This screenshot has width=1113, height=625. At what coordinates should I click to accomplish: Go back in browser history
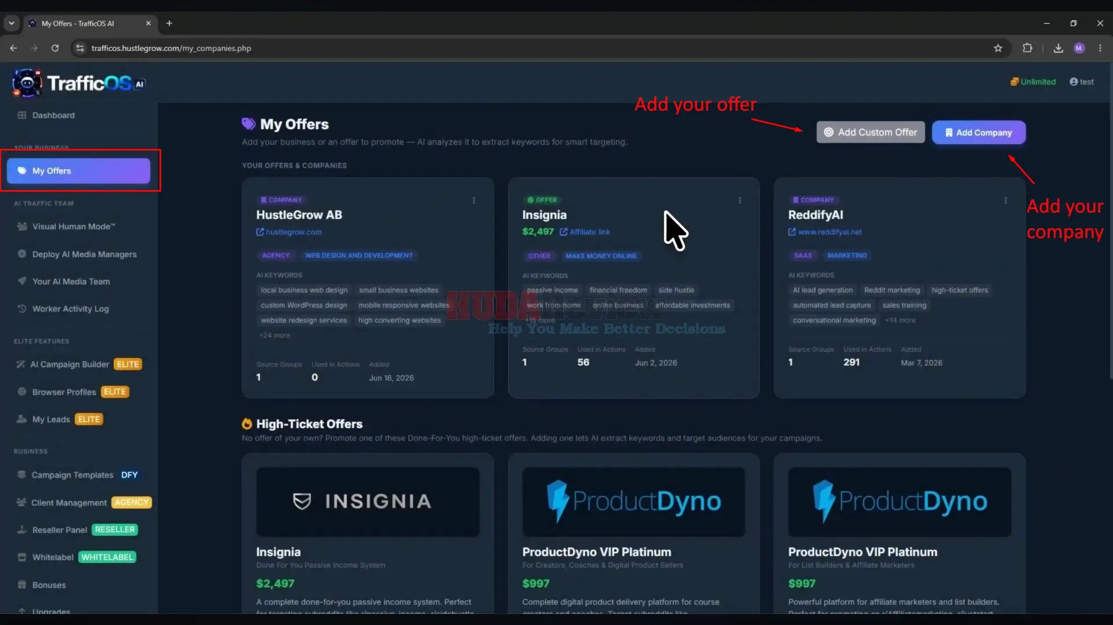coord(13,48)
